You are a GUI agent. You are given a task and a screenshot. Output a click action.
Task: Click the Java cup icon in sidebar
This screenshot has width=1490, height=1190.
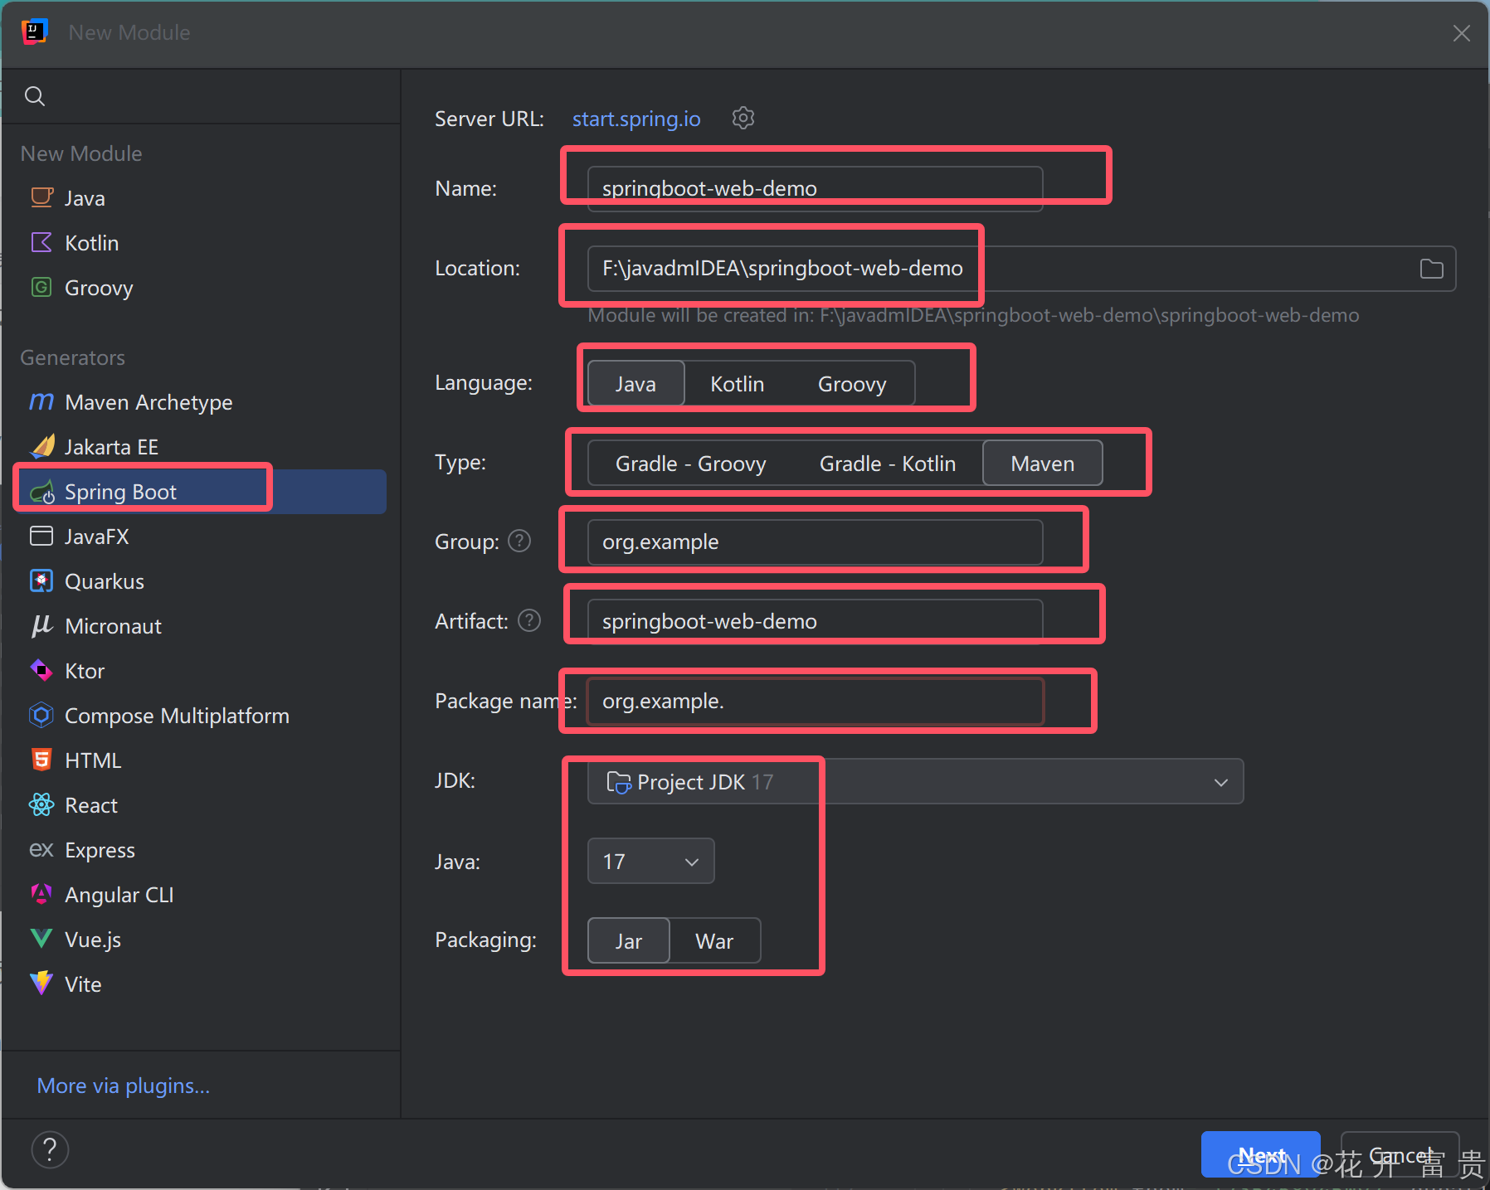[x=41, y=197]
